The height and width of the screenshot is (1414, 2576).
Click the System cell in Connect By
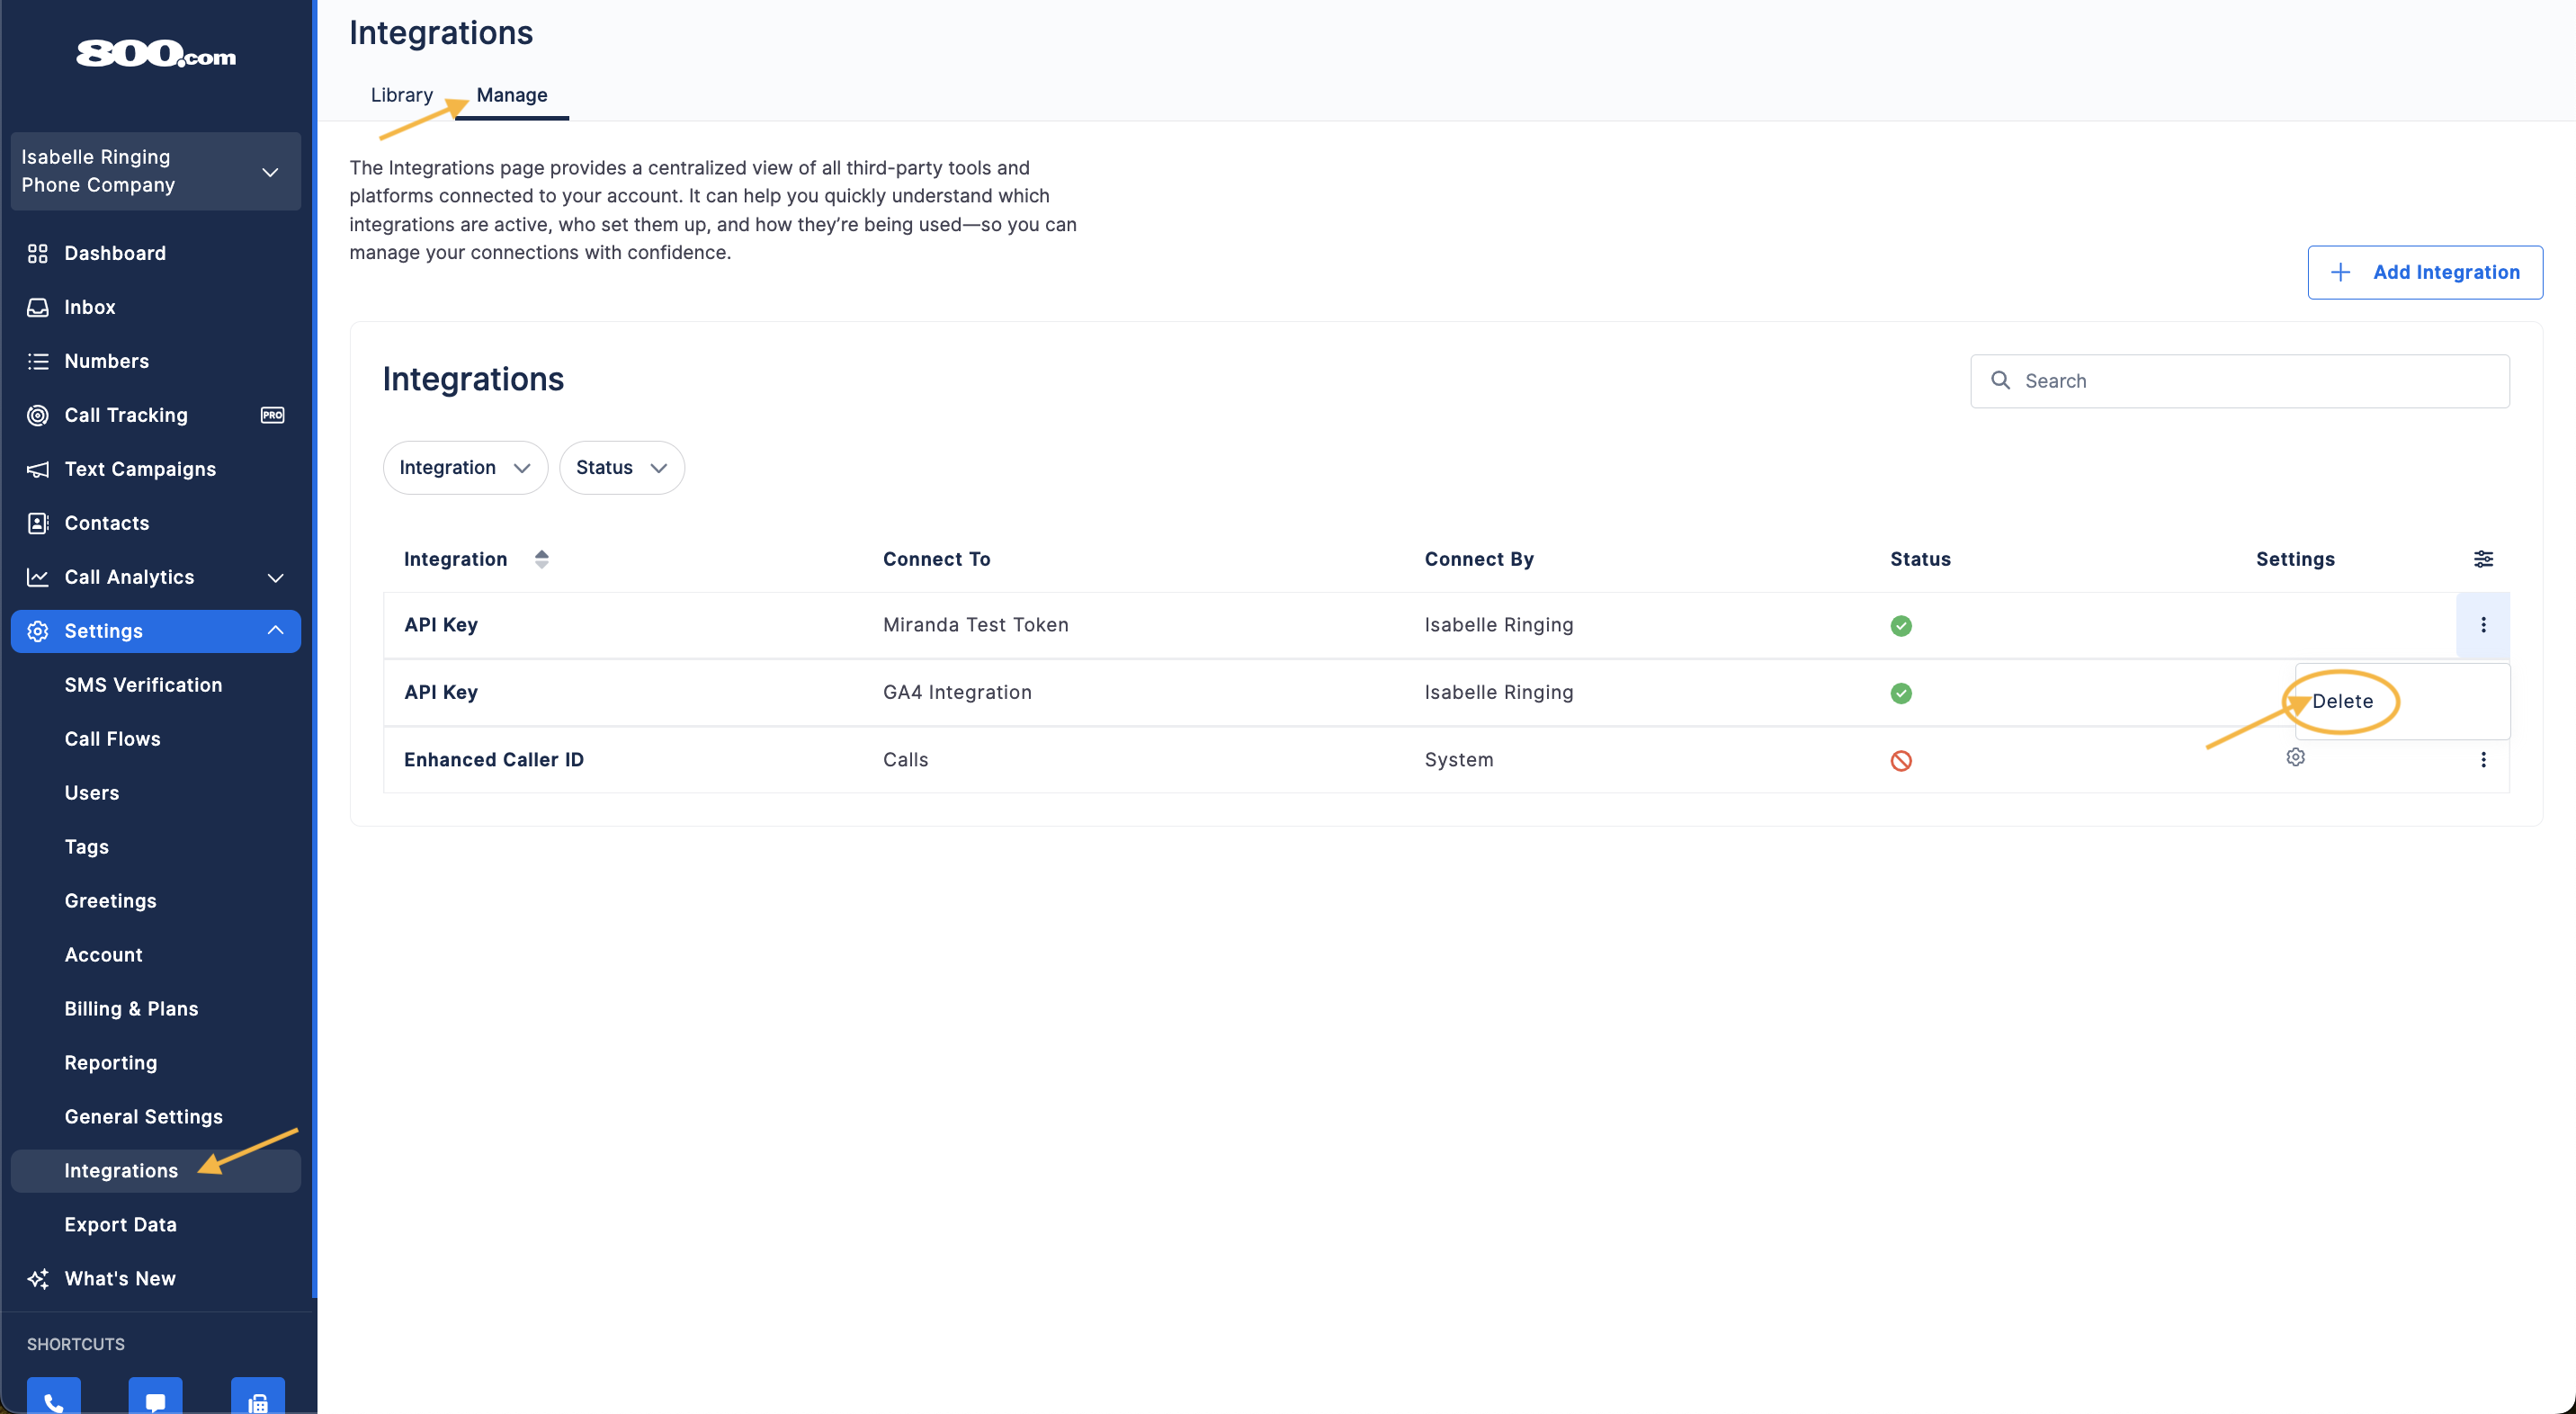(x=1459, y=760)
